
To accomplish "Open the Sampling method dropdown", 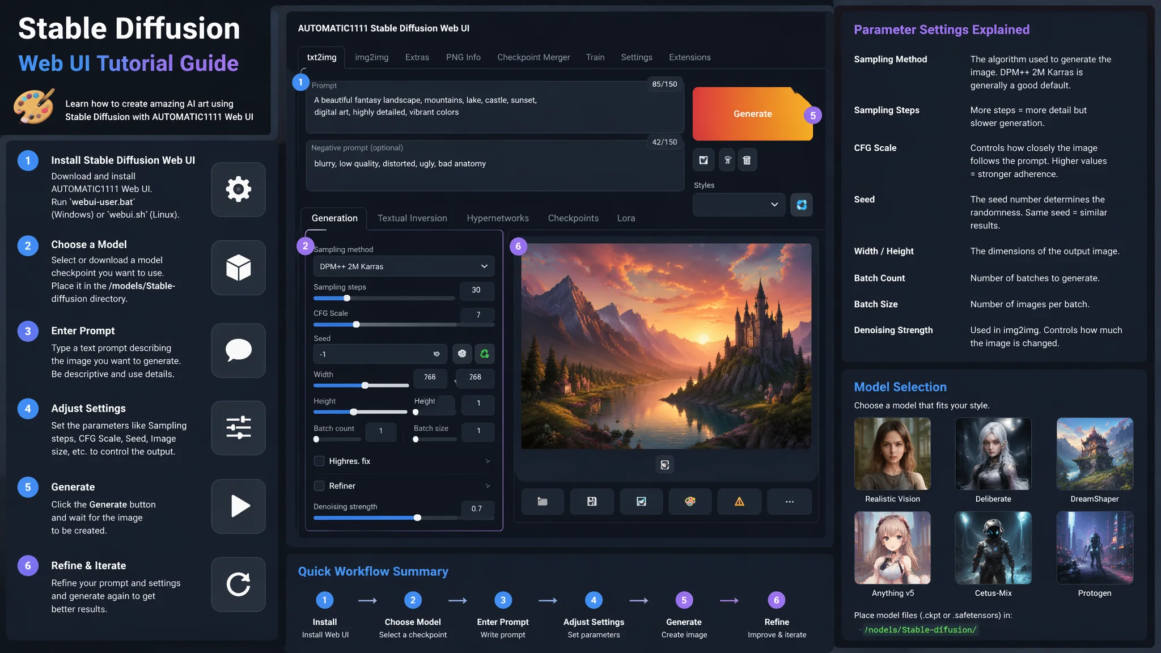I will [404, 266].
